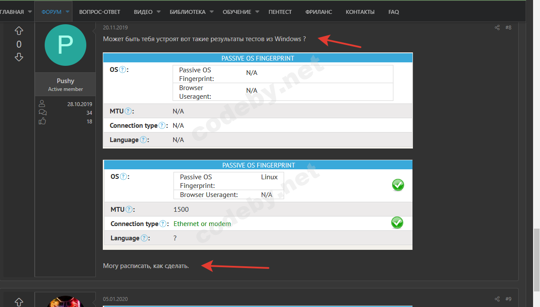Click green check on Ethernet or modem row

(397, 223)
